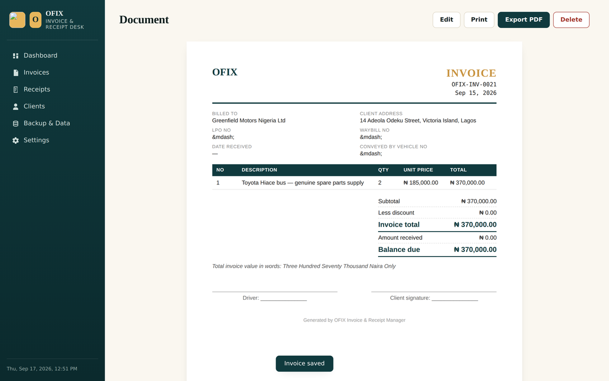609x381 pixels.
Task: Click the Edit button
Action: tap(447, 20)
